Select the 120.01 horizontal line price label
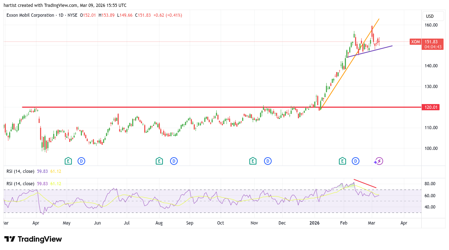The image size is (449, 250). pos(432,107)
